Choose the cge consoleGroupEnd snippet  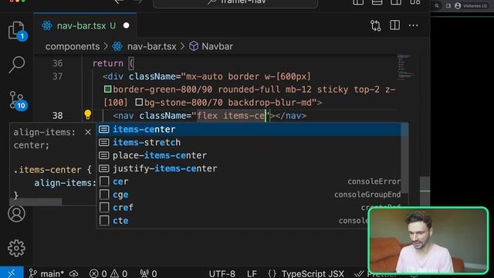click(x=249, y=195)
